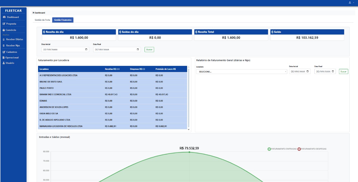Click the top Data Final date field
The width and height of the screenshot is (358, 182).
117,49
